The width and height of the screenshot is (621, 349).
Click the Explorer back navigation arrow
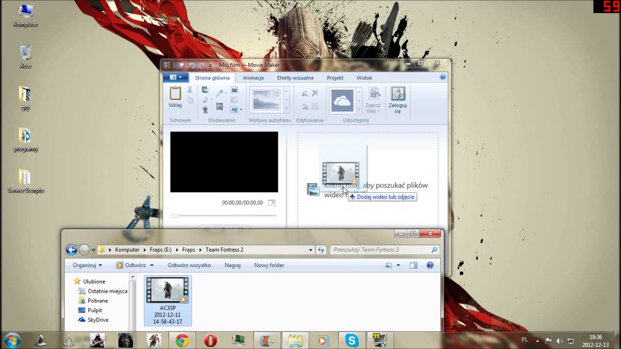71,250
